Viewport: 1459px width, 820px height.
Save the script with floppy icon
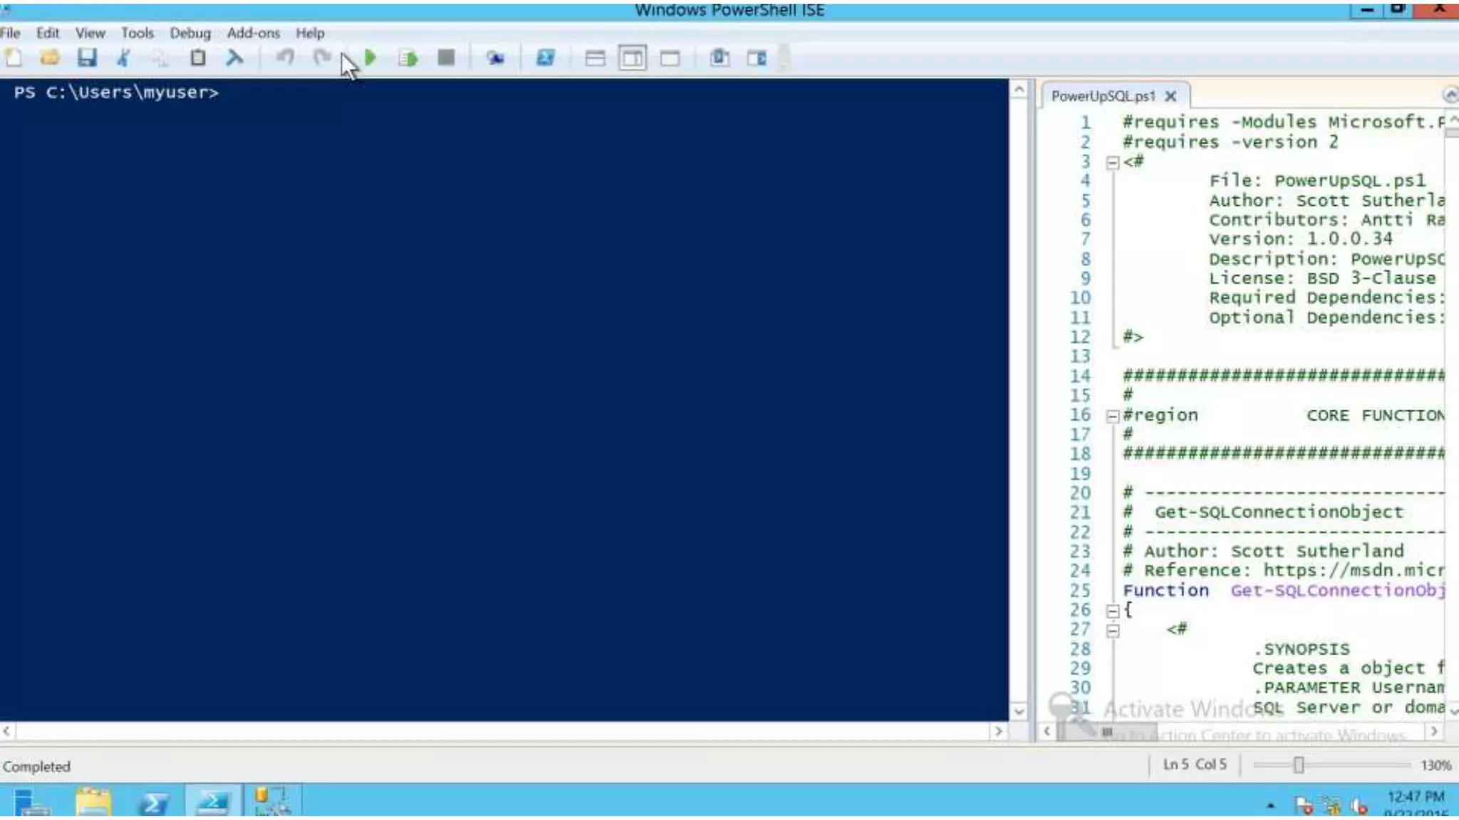(87, 58)
